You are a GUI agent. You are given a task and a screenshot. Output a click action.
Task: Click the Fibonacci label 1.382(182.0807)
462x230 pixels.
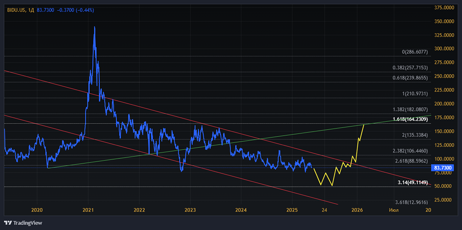click(410, 109)
